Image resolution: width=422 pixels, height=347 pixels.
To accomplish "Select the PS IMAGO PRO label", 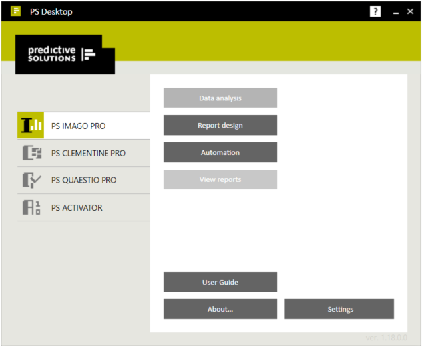I will click(x=79, y=126).
